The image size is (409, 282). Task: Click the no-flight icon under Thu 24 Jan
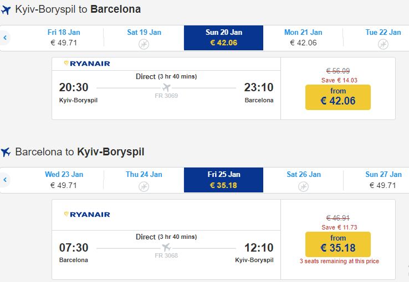144,186
